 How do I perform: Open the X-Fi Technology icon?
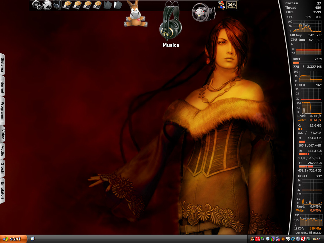click(x=231, y=5)
